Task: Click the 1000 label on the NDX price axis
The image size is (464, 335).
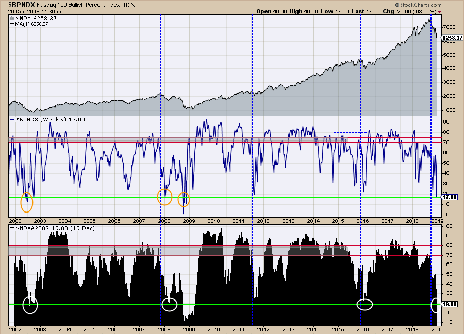Action: click(449, 110)
